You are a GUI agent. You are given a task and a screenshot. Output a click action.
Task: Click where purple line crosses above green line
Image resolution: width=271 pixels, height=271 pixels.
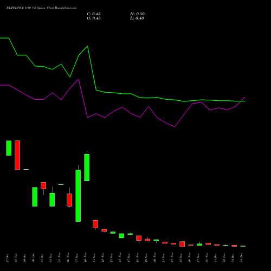pyautogui.click(x=241, y=101)
